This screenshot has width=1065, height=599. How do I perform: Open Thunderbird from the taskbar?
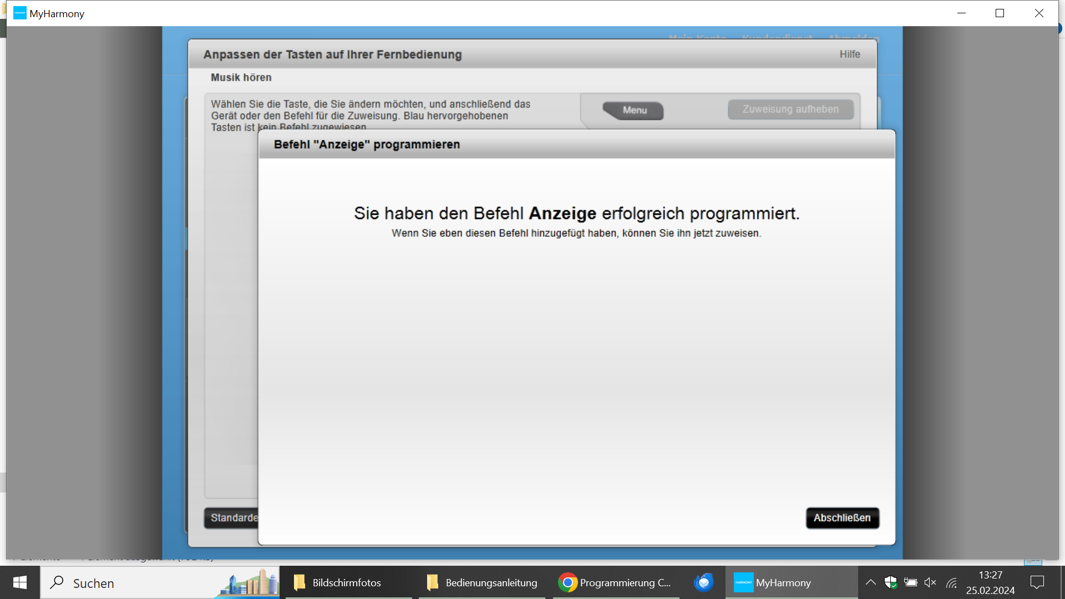click(703, 583)
